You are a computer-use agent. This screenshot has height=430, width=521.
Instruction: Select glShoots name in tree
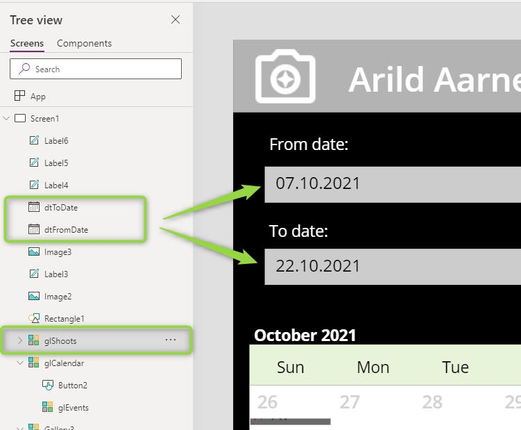[60, 341]
